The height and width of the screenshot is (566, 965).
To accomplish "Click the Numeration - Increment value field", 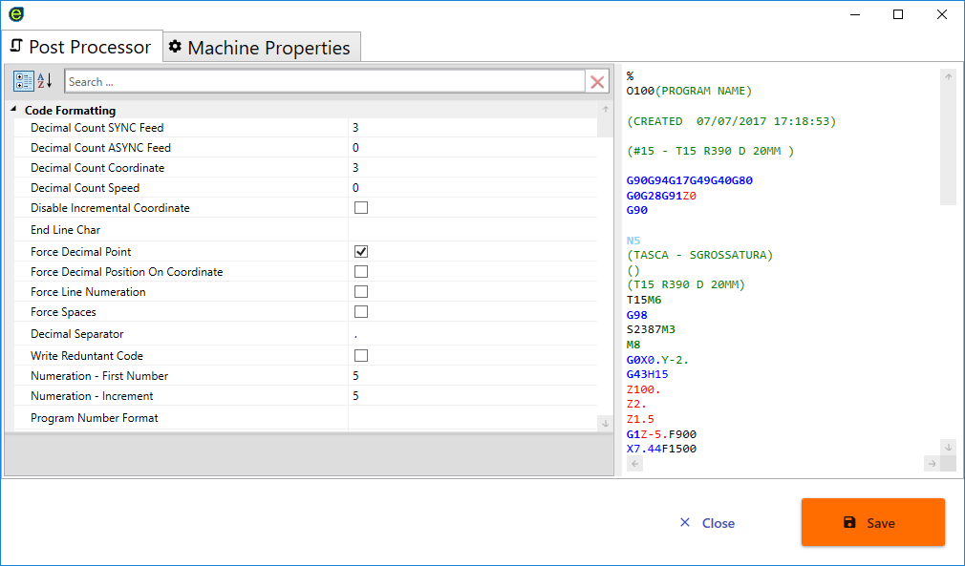I will 473,396.
